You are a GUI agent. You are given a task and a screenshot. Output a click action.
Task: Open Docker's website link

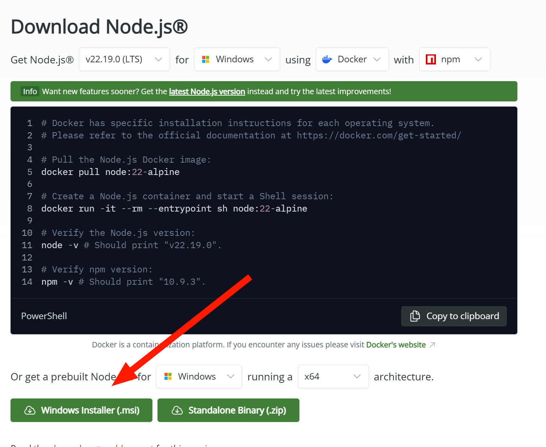(x=396, y=345)
